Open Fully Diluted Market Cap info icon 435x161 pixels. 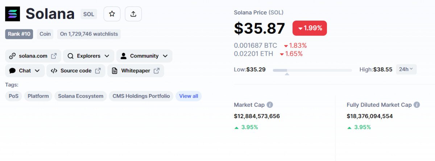[x=417, y=105]
